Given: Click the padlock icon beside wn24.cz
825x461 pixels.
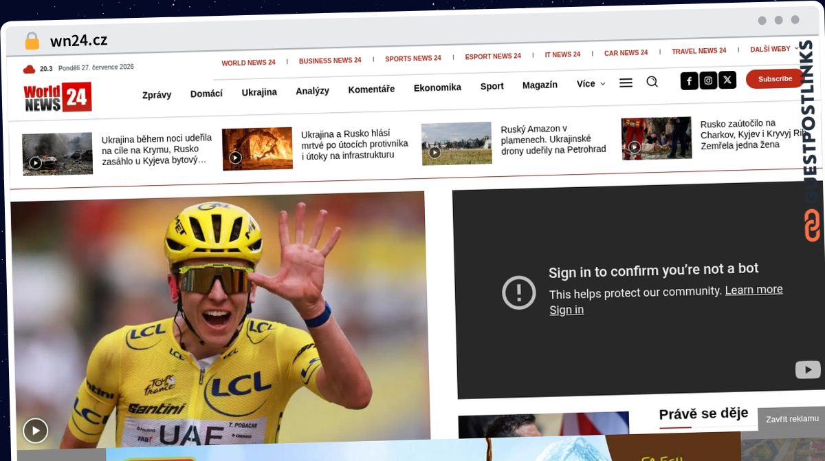Looking at the screenshot, I should (32, 41).
